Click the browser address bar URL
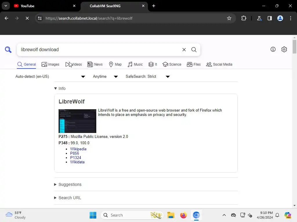Image resolution: width=297 pixels, height=222 pixels. [89, 18]
